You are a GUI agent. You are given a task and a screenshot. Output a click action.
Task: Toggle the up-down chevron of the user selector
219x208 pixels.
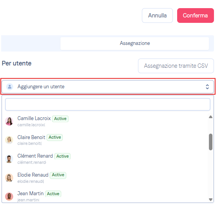click(x=207, y=87)
